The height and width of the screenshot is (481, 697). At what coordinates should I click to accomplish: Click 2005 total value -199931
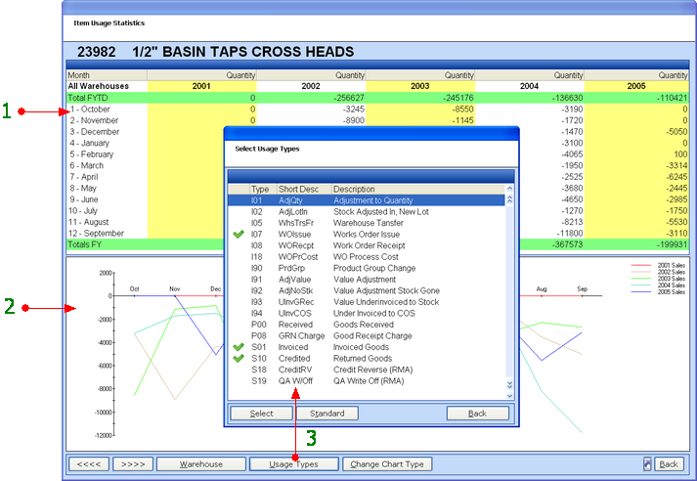672,244
